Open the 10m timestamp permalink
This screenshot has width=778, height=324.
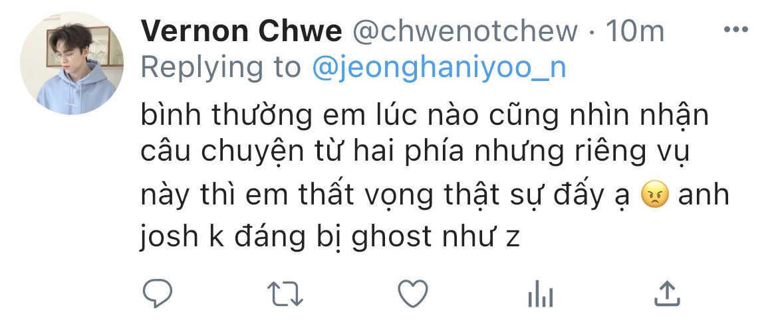tap(634, 31)
